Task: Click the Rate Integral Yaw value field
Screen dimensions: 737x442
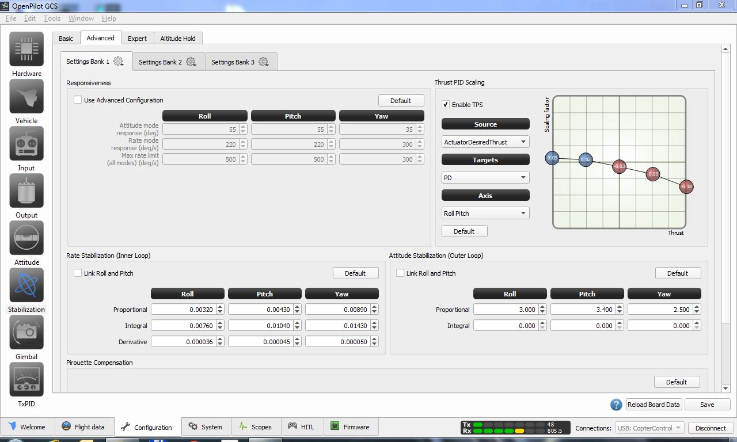Action: click(x=337, y=325)
